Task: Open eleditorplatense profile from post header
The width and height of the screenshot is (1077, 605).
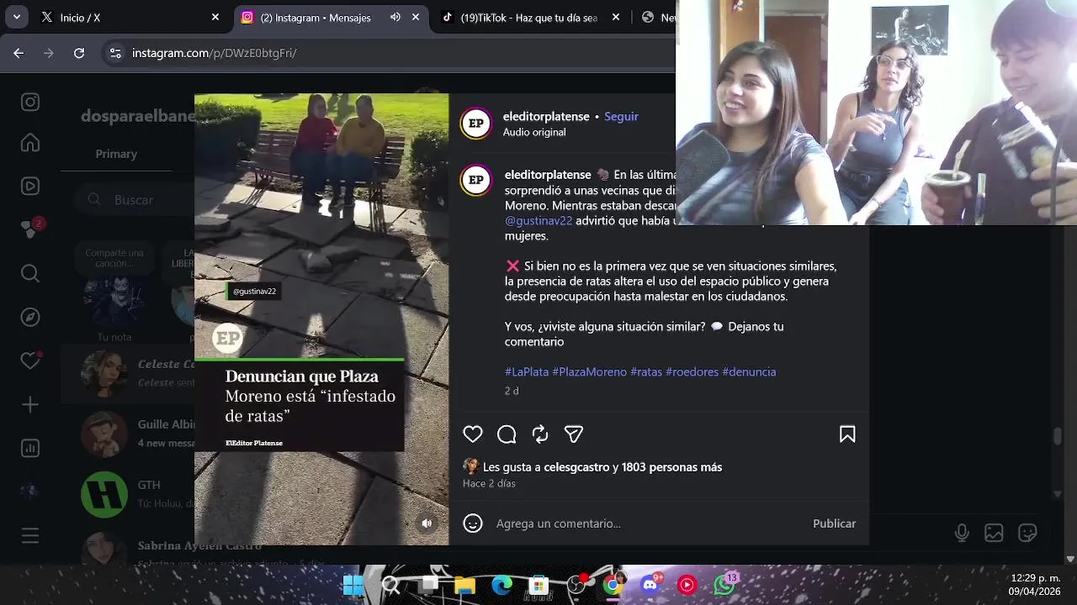Action: tap(546, 117)
